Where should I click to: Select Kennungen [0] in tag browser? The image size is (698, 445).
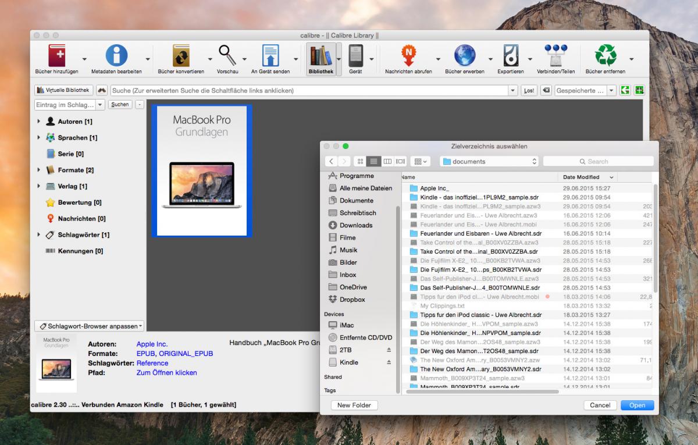74,251
